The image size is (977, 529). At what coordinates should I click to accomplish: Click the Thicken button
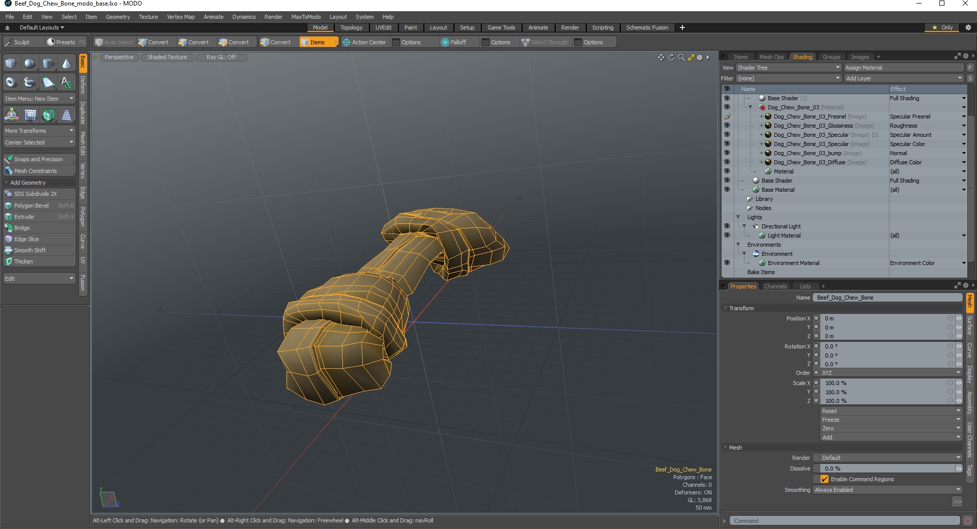pyautogui.click(x=39, y=261)
